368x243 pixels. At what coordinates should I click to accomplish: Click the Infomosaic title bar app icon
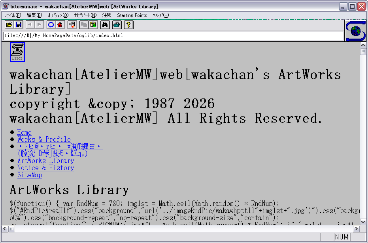(6, 6)
